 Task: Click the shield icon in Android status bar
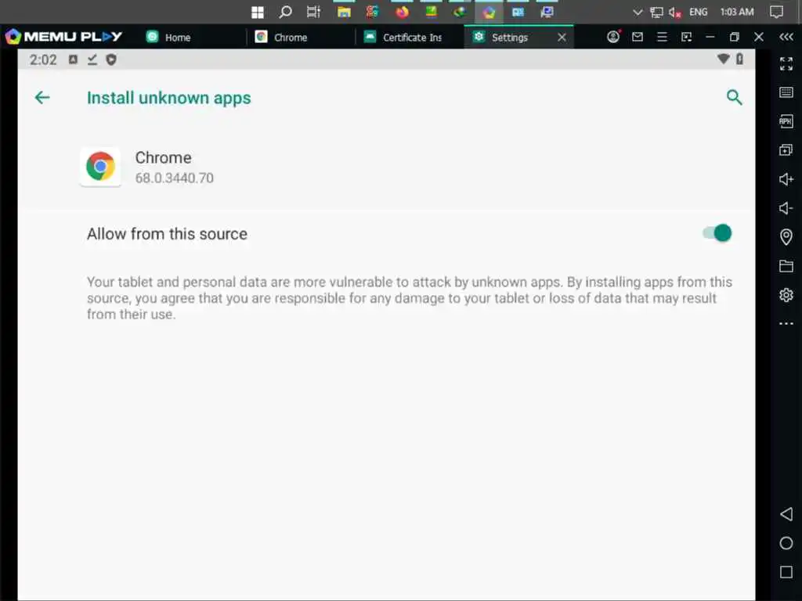click(111, 59)
